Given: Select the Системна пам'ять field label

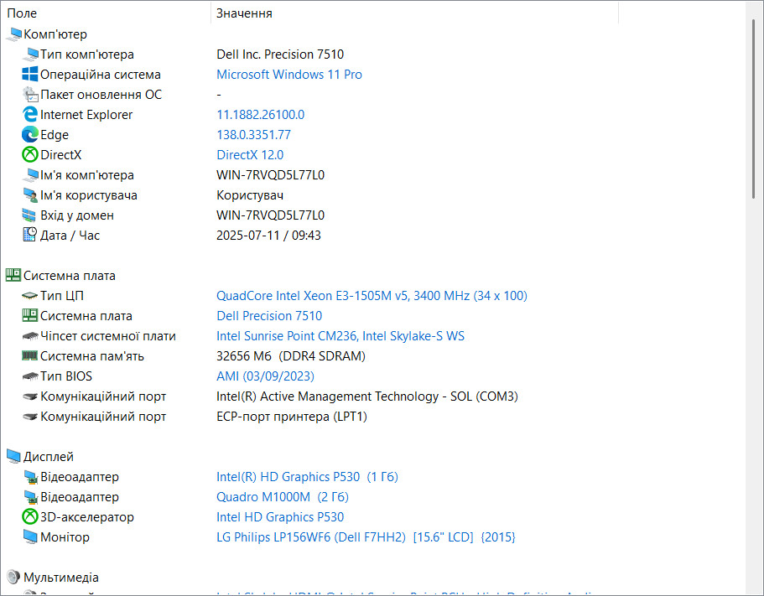Looking at the screenshot, I should coord(91,356).
